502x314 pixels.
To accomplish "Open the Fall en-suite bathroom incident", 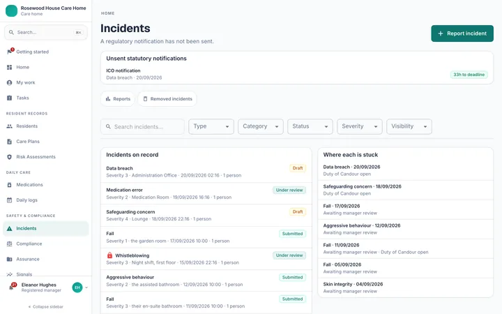I will [206, 302].
